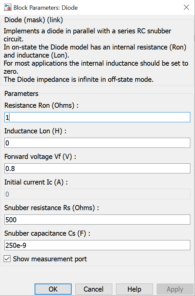Image resolution: width=195 pixels, height=296 pixels.
Task: Click the Show measurement port label text
Action: coord(50,259)
